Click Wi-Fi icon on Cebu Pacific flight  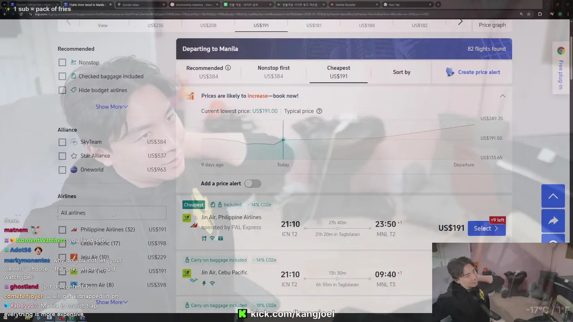click(212, 283)
